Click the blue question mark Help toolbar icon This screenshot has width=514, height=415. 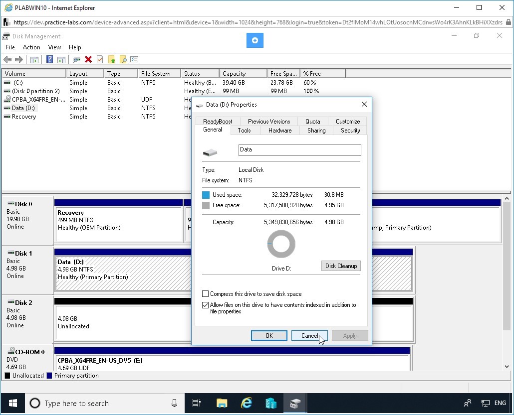[49, 60]
